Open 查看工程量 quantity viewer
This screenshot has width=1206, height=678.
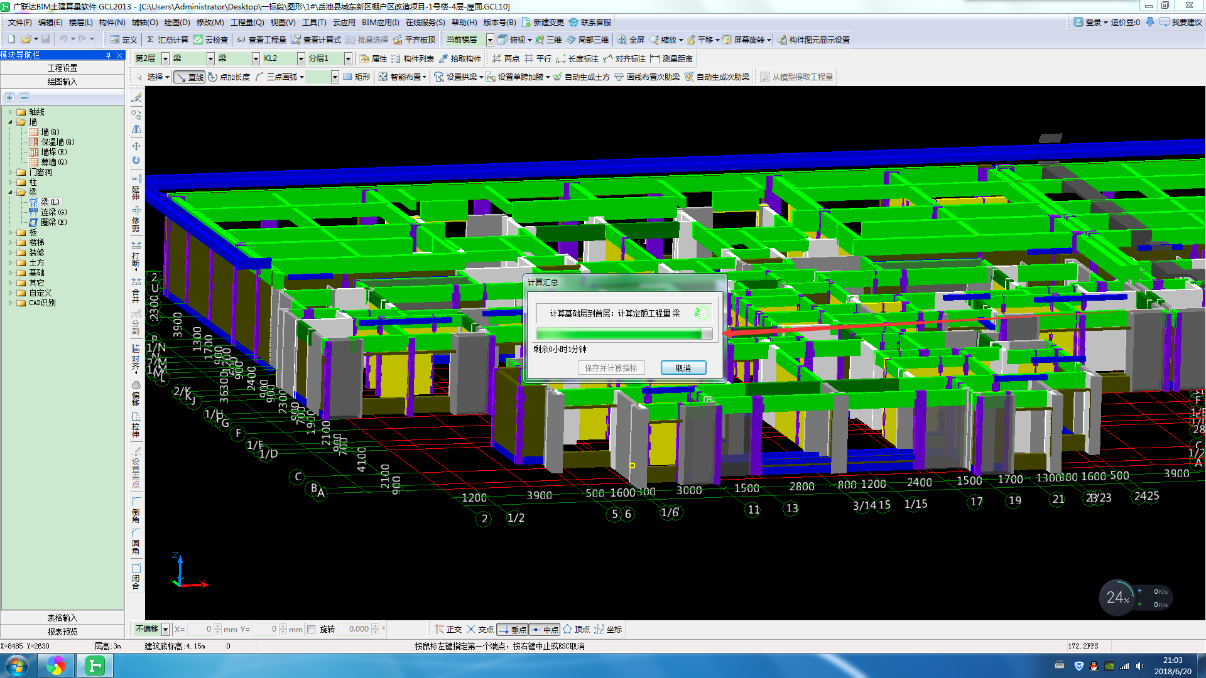(261, 40)
